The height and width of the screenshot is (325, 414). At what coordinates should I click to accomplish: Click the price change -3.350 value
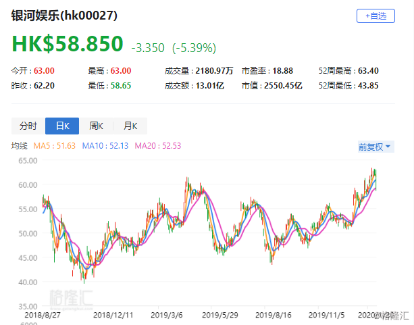click(x=148, y=48)
